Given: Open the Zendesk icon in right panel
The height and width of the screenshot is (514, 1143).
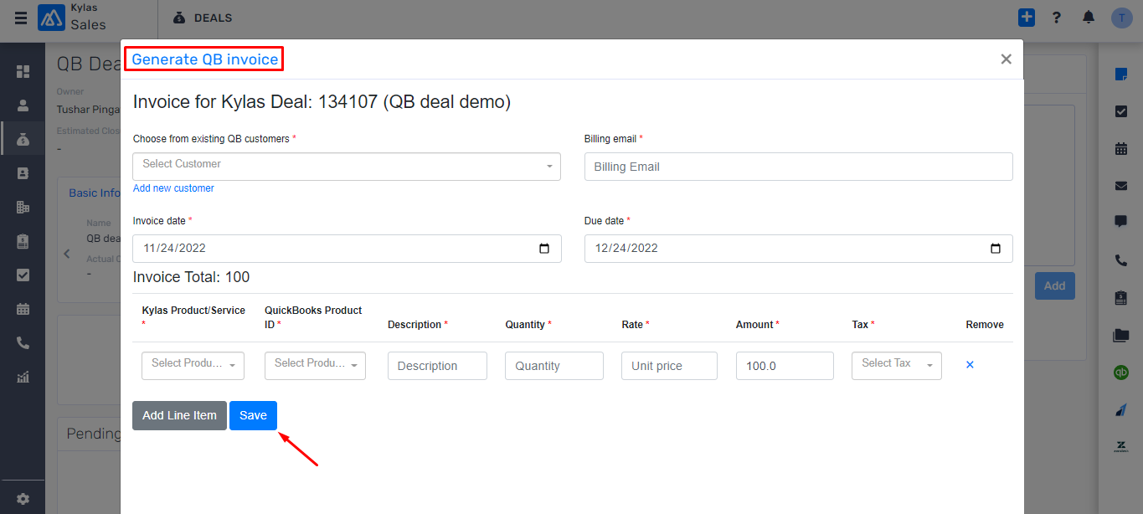Looking at the screenshot, I should point(1121,446).
